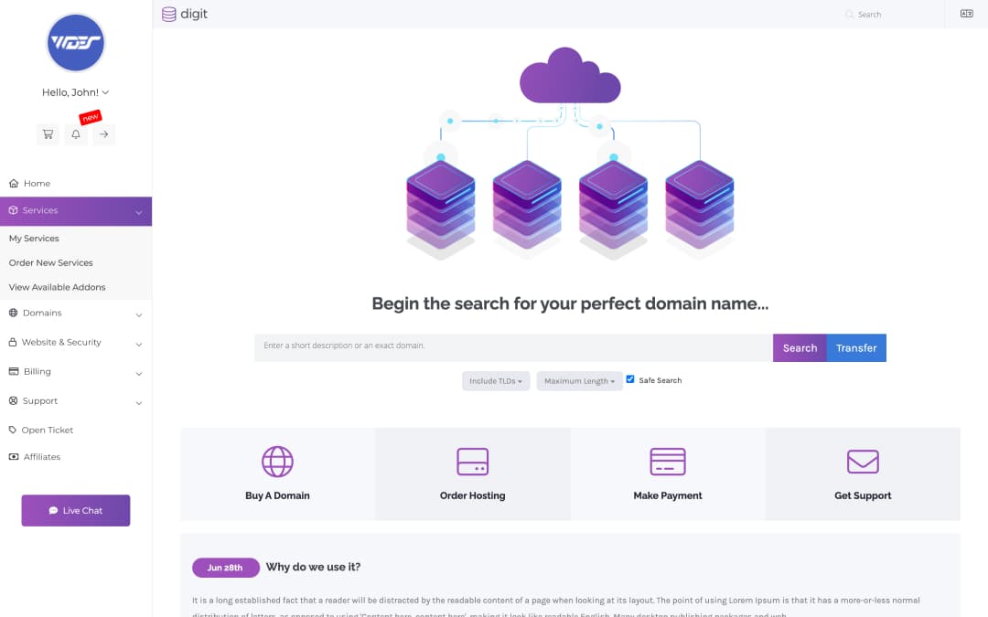Click the blue Transfer button
988x617 pixels.
pos(856,348)
